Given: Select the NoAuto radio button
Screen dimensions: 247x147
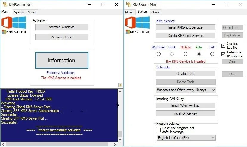Looking at the screenshot, I should pos(186,54).
